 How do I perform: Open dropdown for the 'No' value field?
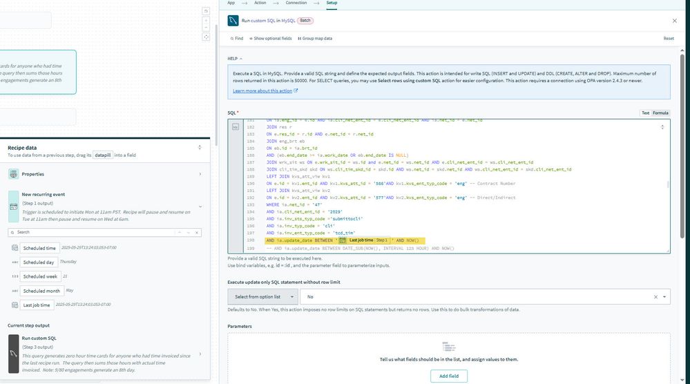665,296
